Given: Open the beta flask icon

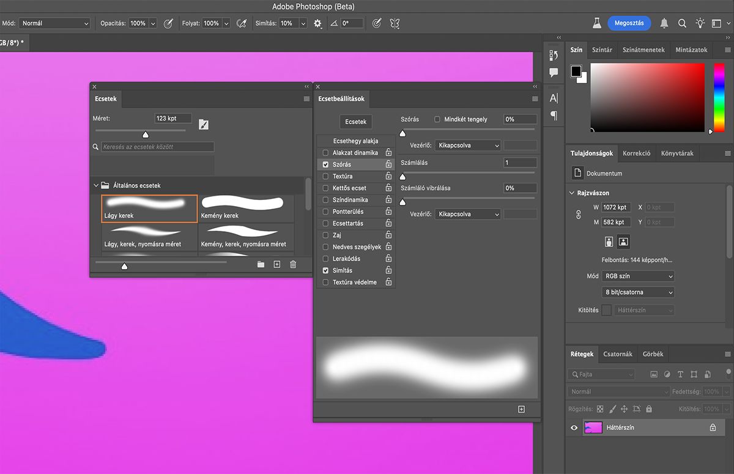Looking at the screenshot, I should (x=596, y=23).
